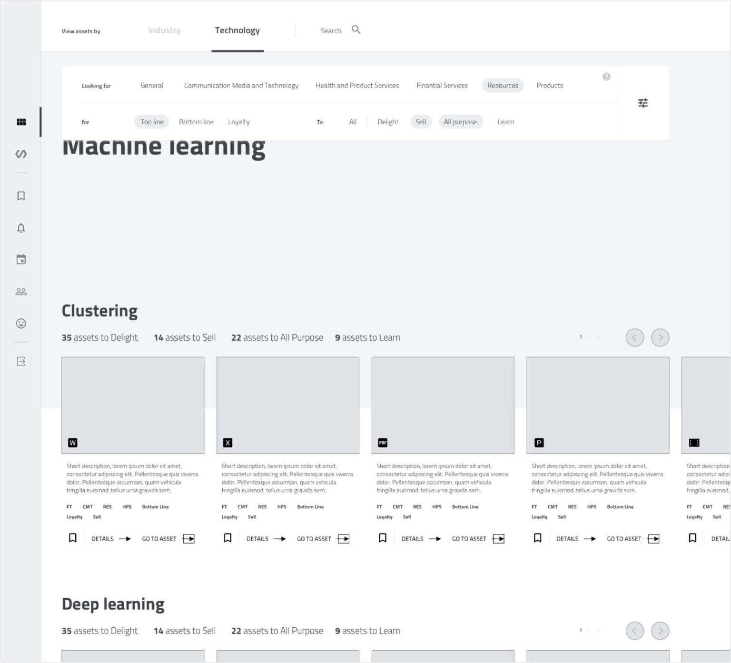View team members via the people icon
Screen dimensions: 731x663
(21, 291)
